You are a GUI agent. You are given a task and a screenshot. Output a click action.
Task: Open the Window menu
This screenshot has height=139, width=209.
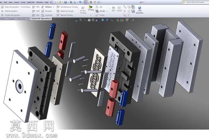(39, 2)
